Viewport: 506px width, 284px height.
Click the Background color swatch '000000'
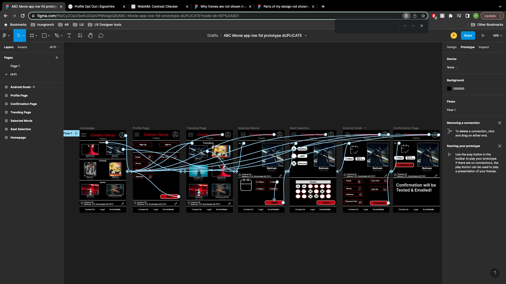tap(449, 88)
